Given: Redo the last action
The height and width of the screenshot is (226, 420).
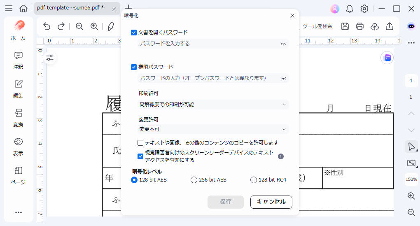Looking at the screenshot, I should [x=61, y=26].
